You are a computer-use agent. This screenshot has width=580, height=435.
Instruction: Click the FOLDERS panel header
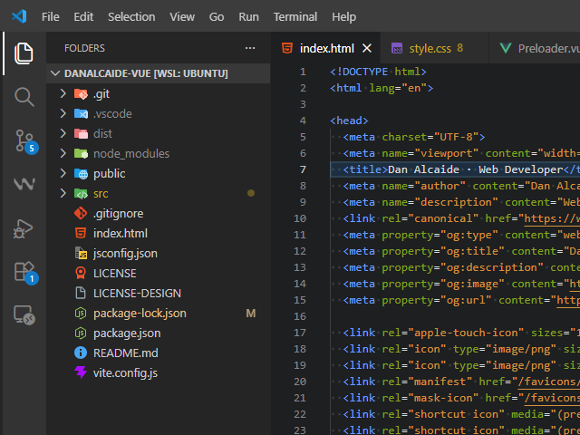click(84, 48)
